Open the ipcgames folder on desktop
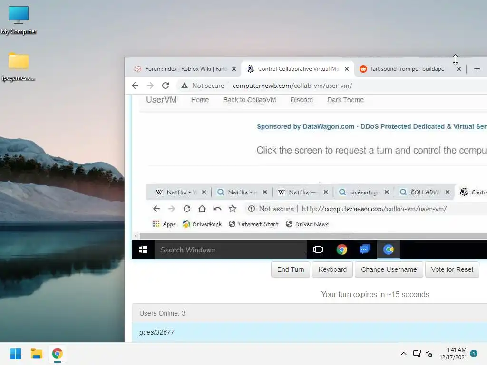 [x=19, y=66]
